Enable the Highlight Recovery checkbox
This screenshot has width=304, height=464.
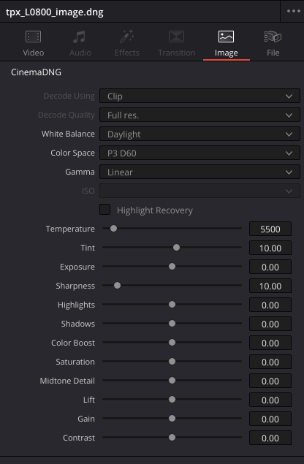(x=104, y=210)
